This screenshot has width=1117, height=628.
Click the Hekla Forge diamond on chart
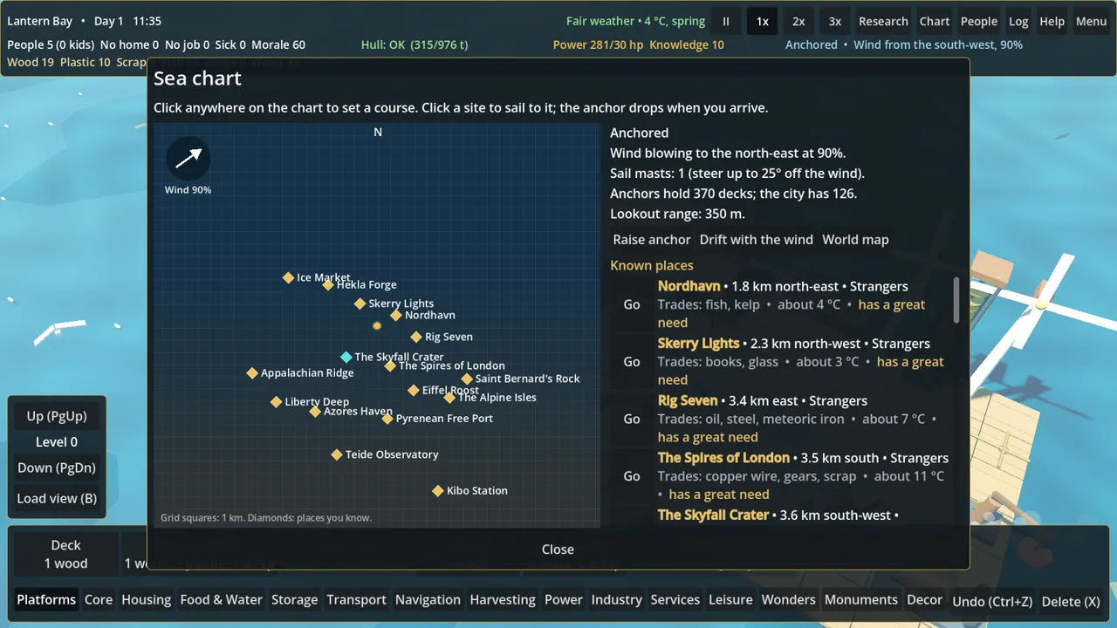click(x=328, y=284)
